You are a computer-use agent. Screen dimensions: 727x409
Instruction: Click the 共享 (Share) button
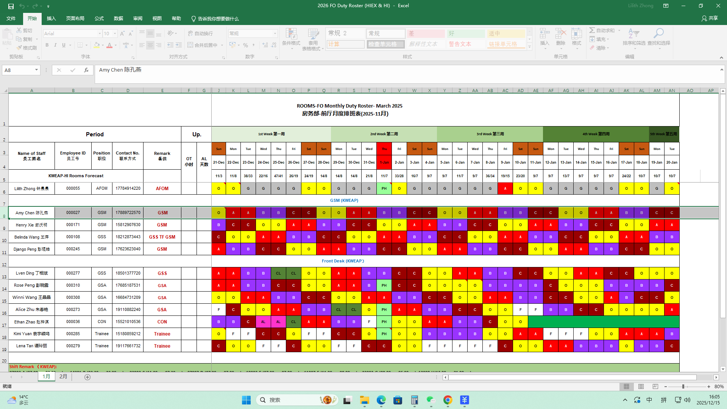(x=709, y=18)
